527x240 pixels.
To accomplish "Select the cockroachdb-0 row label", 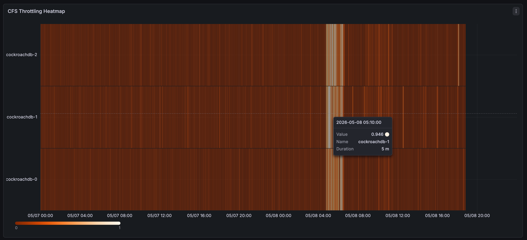I will (x=22, y=179).
